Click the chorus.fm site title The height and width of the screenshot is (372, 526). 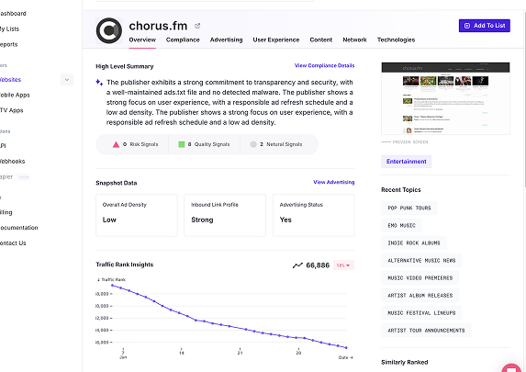[158, 26]
